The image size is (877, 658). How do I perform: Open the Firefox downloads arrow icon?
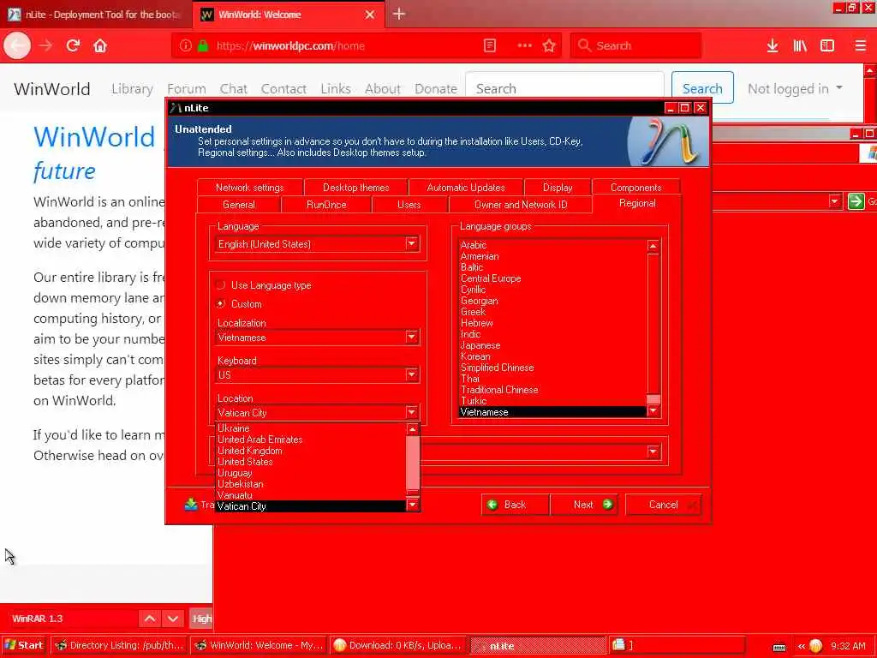pyautogui.click(x=773, y=45)
